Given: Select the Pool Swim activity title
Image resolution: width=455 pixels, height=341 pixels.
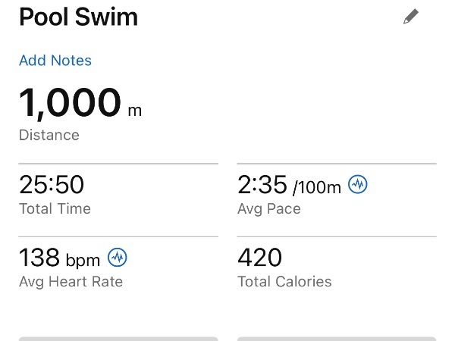Looking at the screenshot, I should (x=79, y=17).
